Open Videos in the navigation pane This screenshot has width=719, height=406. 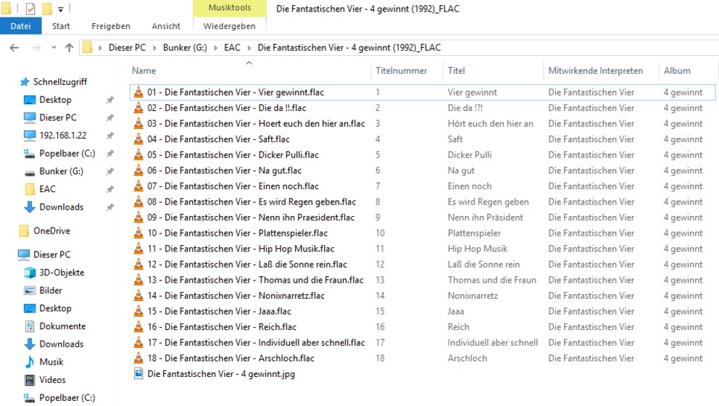pyautogui.click(x=52, y=380)
